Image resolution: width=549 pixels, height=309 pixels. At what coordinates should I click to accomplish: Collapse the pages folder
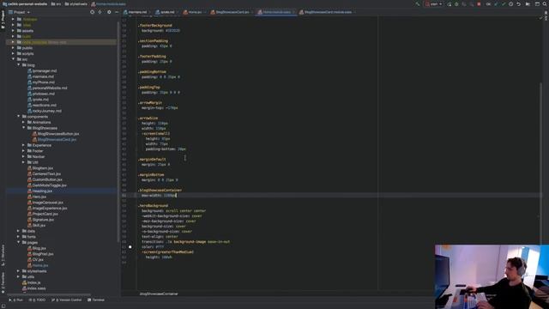point(19,242)
